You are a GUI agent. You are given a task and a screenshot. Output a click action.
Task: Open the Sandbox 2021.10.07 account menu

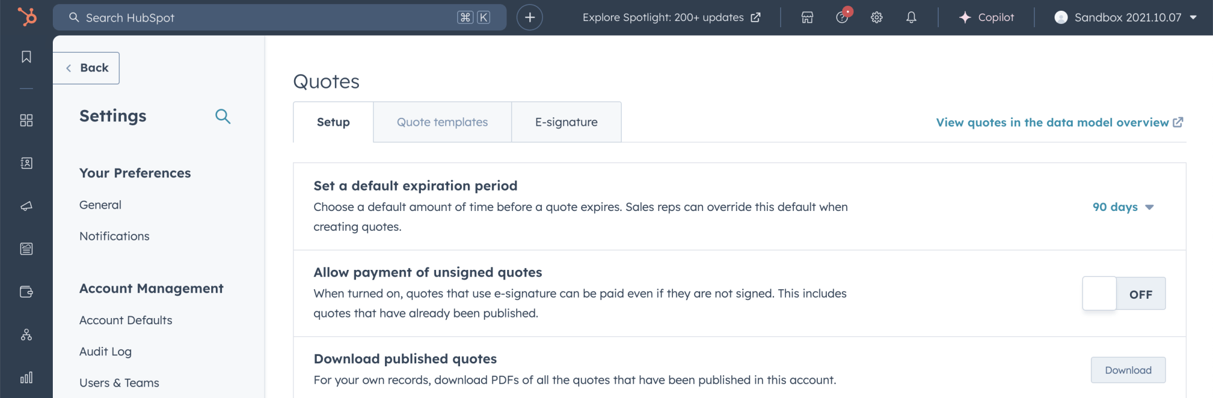[1127, 18]
